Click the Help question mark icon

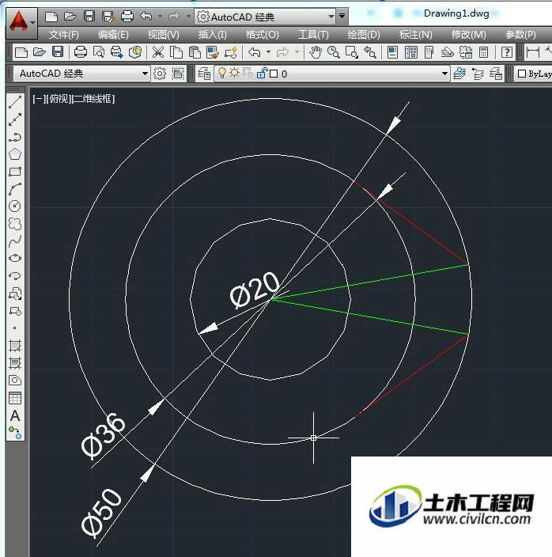[x=507, y=52]
